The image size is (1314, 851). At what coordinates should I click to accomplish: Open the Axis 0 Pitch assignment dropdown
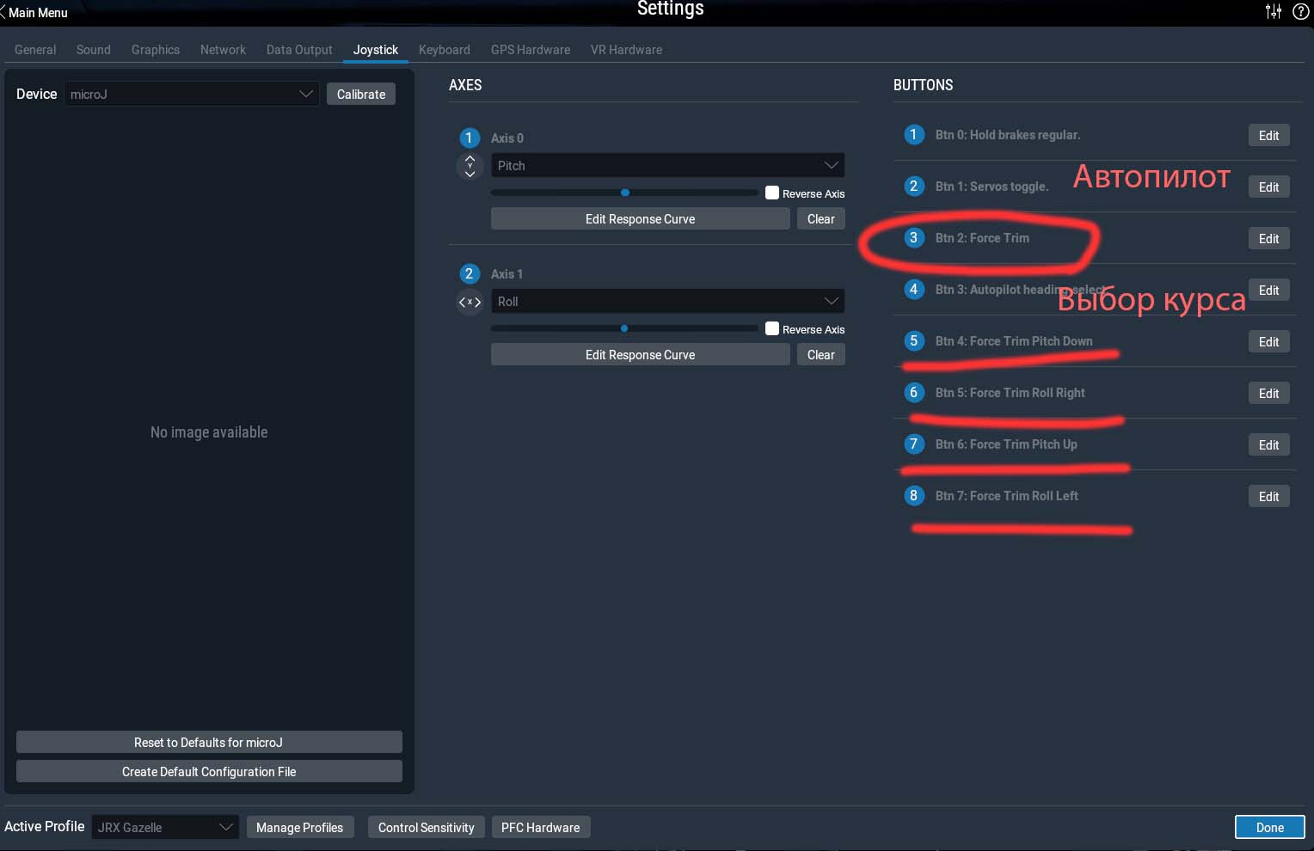pyautogui.click(x=667, y=165)
